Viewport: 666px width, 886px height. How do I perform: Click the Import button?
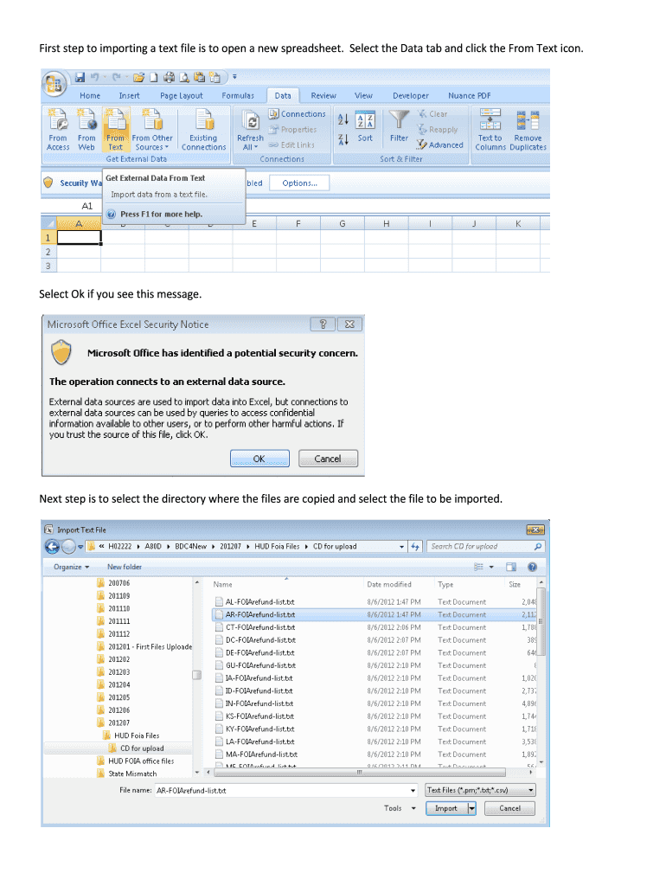coord(446,808)
